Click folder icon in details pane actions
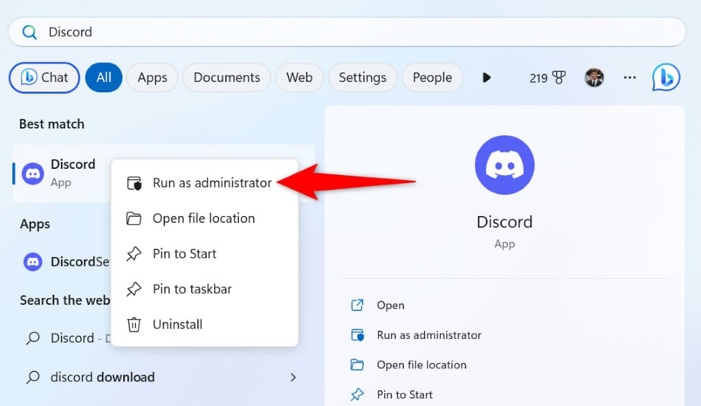 point(357,365)
